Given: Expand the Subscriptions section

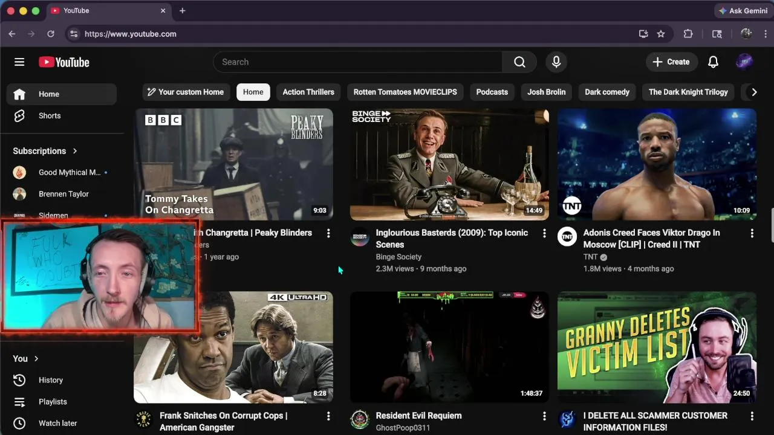Looking at the screenshot, I should tap(45, 151).
